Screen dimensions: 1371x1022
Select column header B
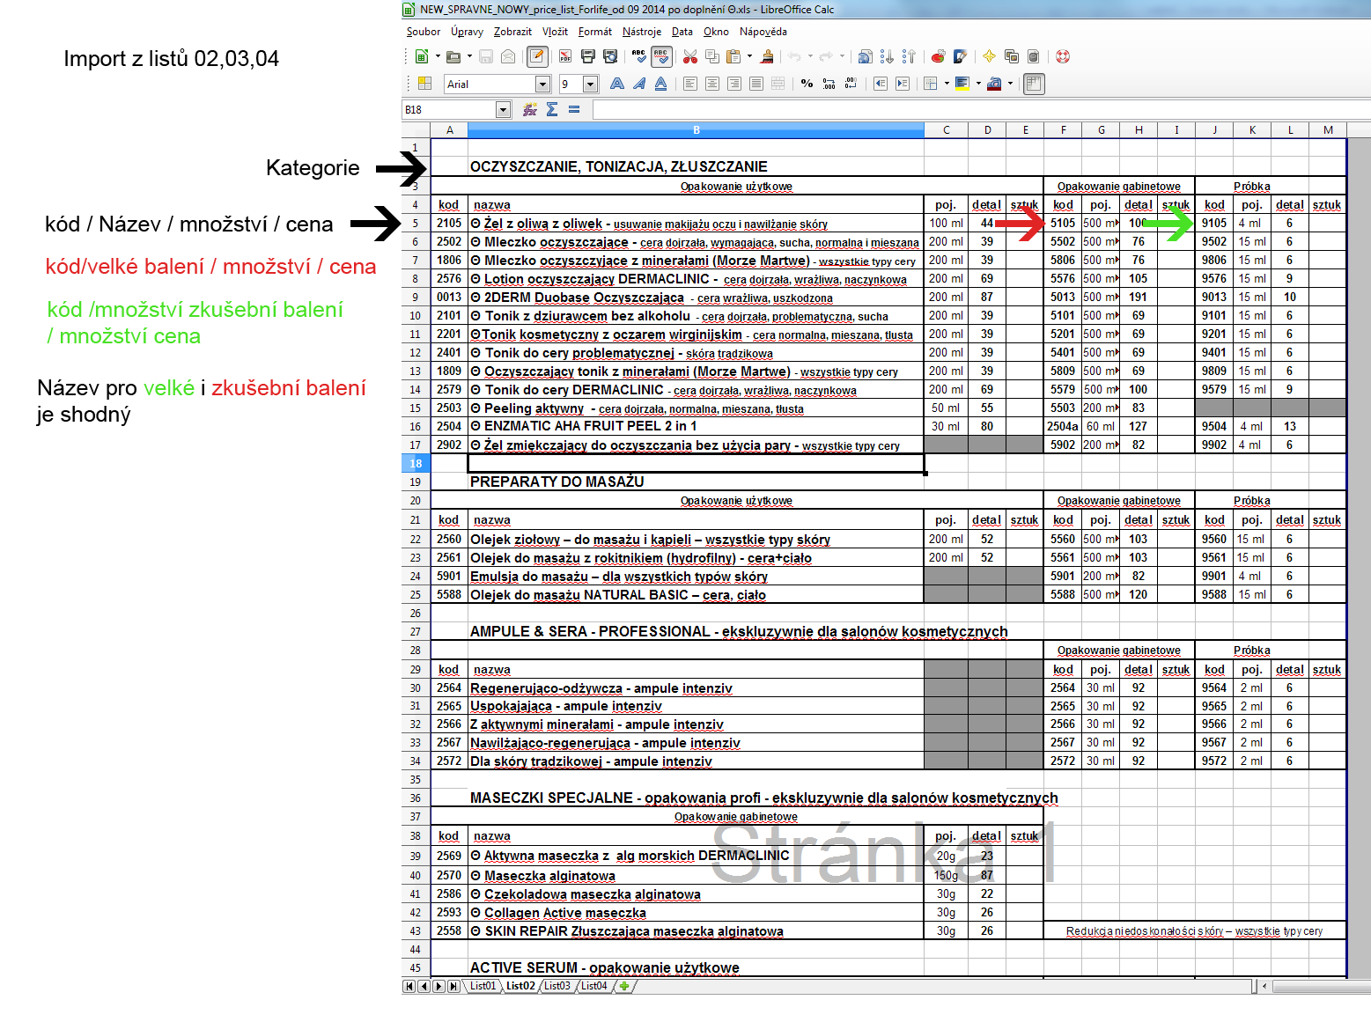[x=696, y=130]
